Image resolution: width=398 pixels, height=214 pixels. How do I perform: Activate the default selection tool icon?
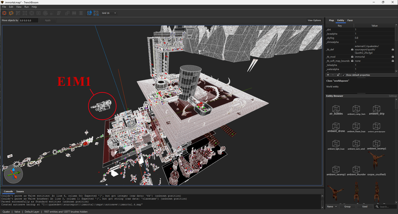(4, 13)
